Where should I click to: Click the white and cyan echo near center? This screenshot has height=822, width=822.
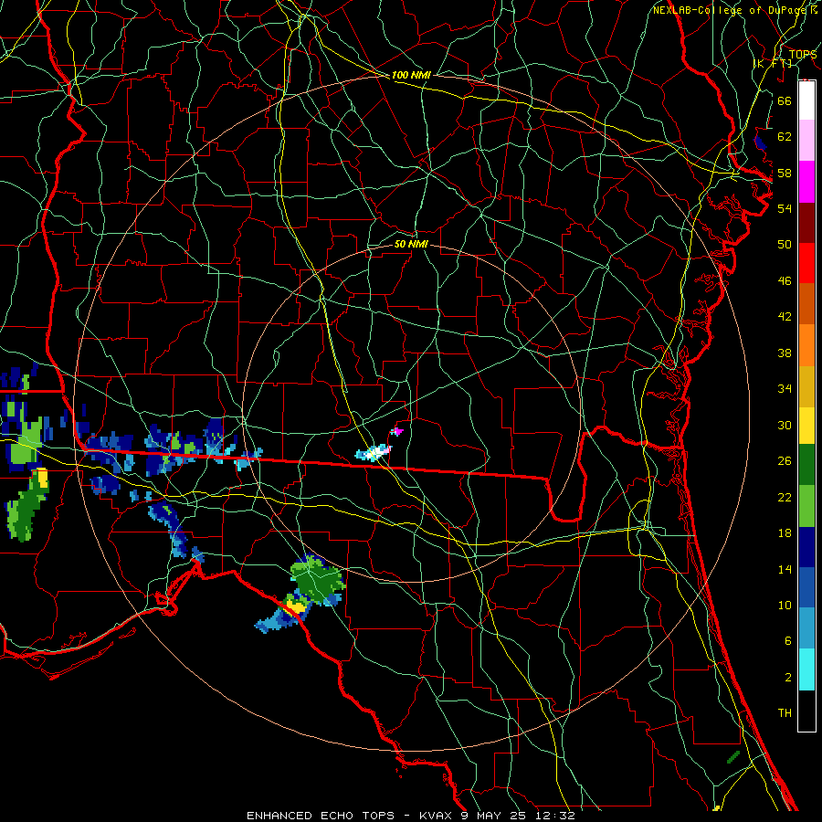(374, 452)
